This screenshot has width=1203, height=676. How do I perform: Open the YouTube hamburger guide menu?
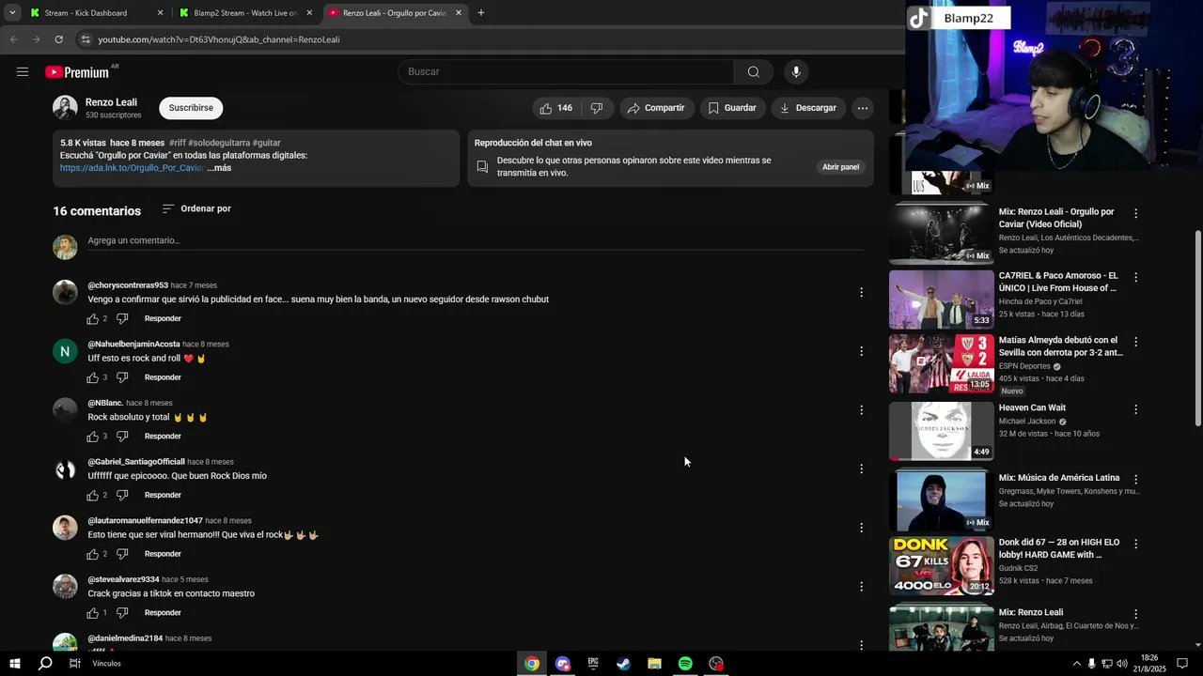[23, 72]
